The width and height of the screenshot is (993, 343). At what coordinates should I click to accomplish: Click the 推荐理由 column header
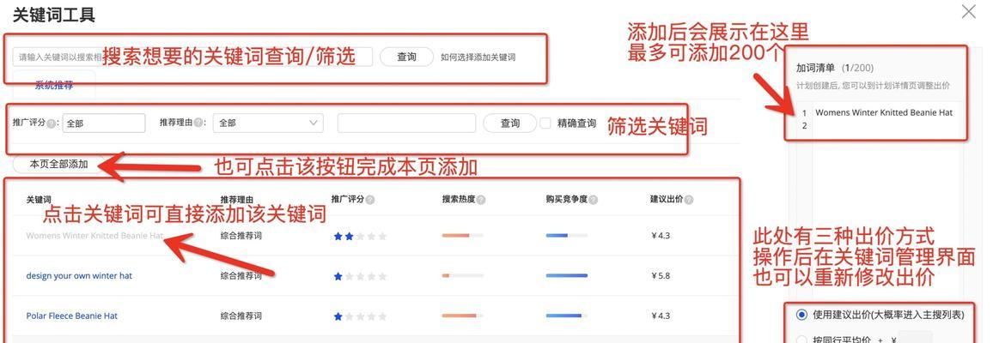click(237, 200)
